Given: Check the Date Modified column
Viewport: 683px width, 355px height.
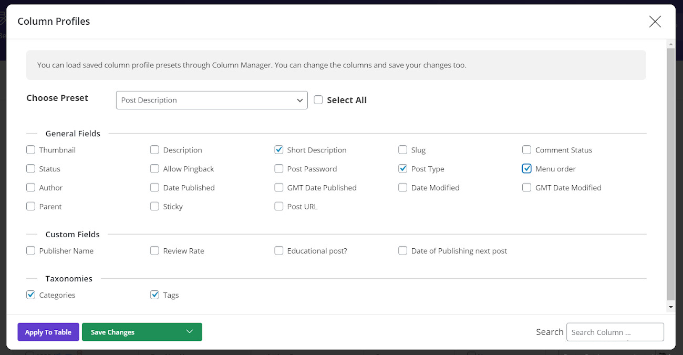Looking at the screenshot, I should [x=403, y=188].
